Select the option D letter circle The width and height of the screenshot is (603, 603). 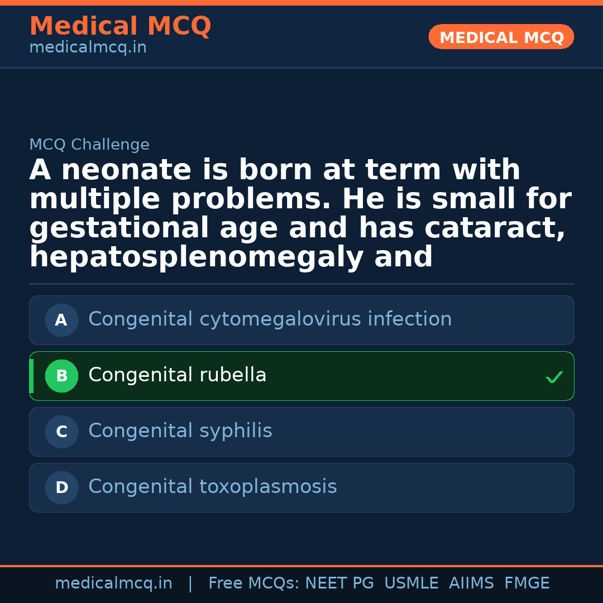[61, 487]
